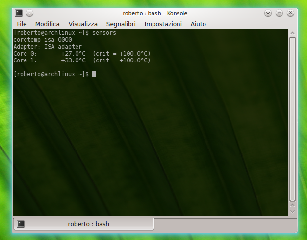Click the Konsole terminal icon in title bar
307x240 pixels.
point(19,13)
